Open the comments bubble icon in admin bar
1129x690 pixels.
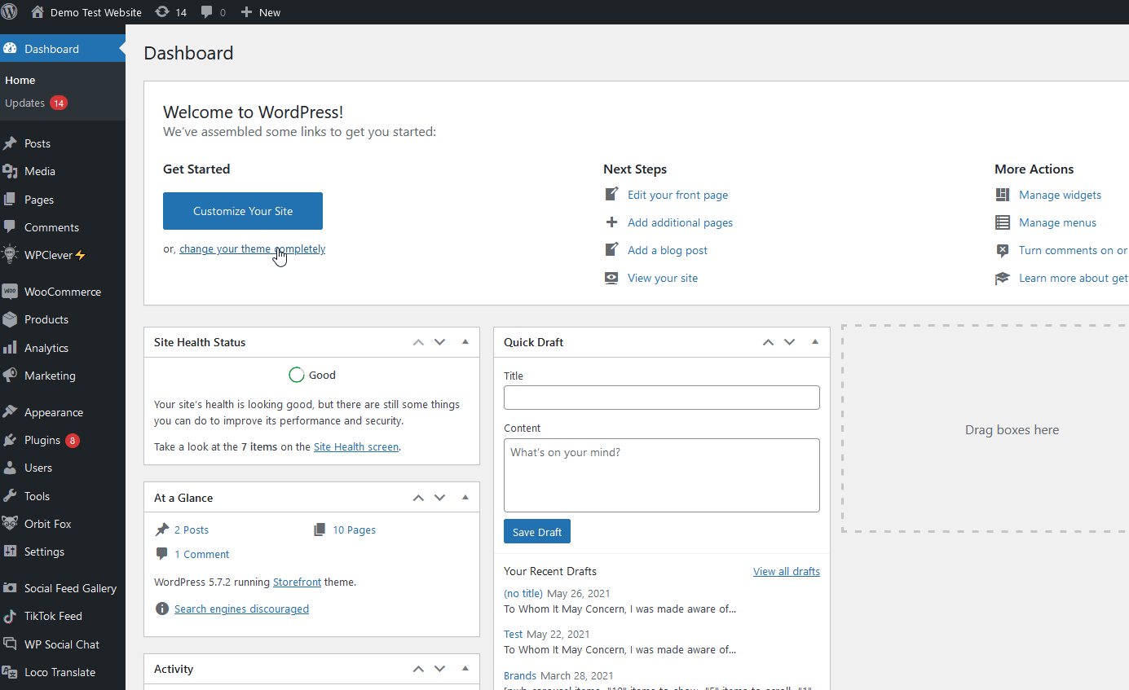tap(208, 12)
